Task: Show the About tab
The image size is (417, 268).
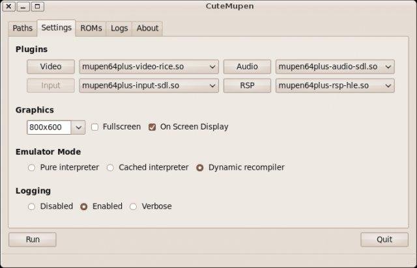Action: coord(147,28)
